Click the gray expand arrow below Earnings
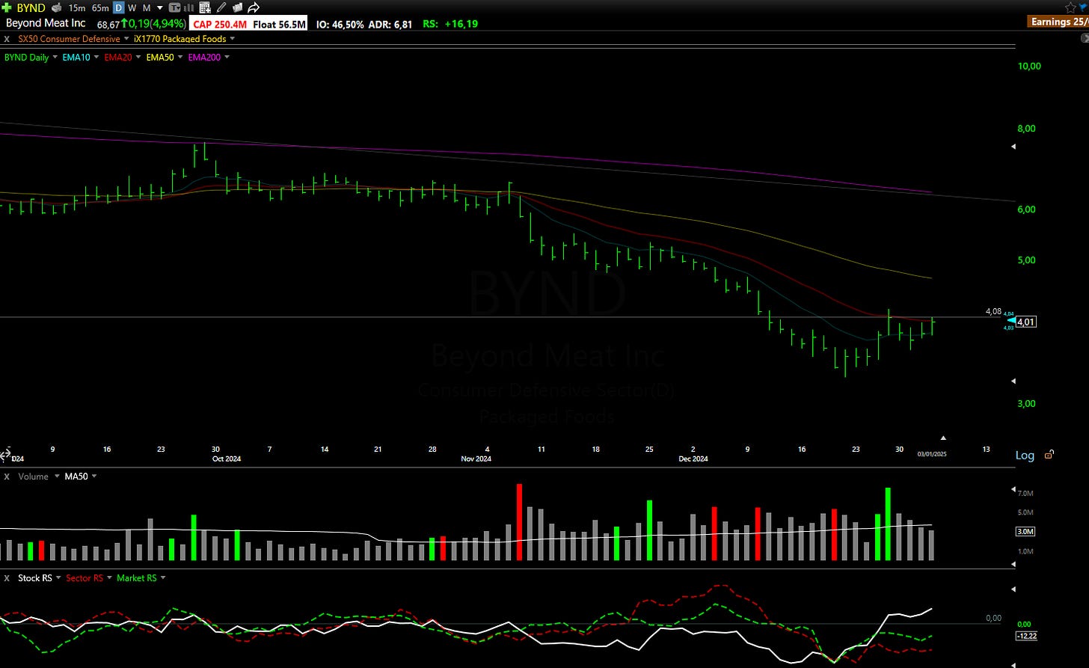 tap(1085, 37)
